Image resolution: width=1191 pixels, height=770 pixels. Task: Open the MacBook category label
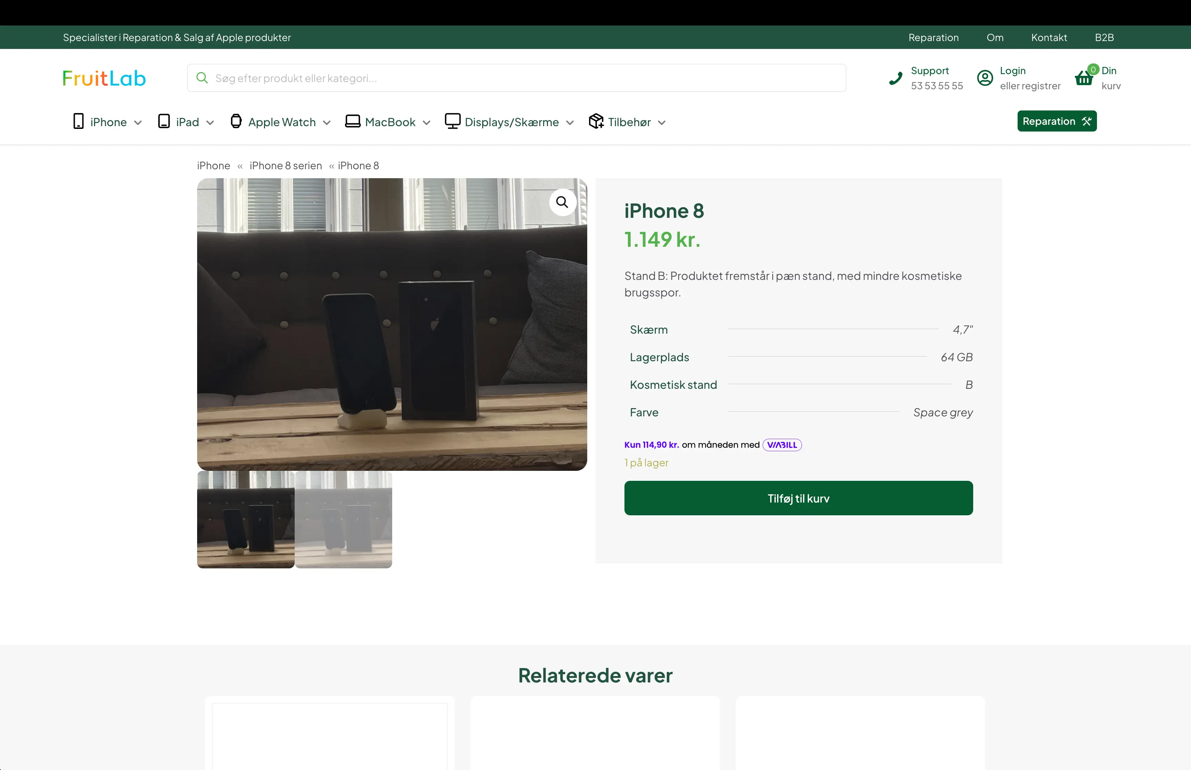[390, 122]
